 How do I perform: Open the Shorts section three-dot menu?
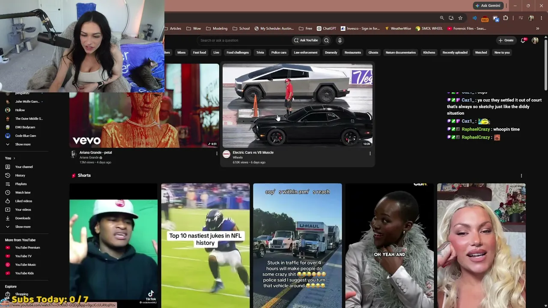tap(521, 176)
